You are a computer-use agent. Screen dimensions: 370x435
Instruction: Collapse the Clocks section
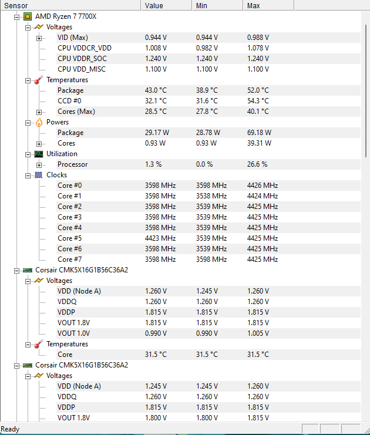coord(28,176)
